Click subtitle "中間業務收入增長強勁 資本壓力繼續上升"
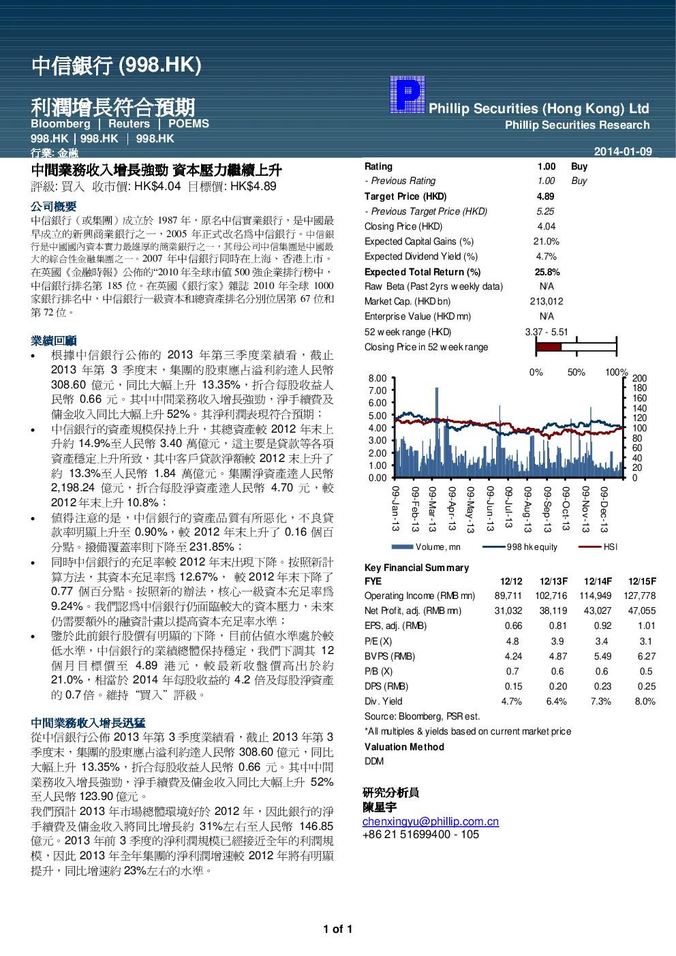 (x=156, y=170)
